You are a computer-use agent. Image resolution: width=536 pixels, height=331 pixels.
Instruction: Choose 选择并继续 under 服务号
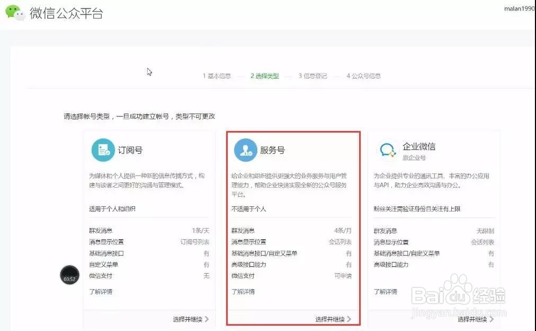[330, 319]
